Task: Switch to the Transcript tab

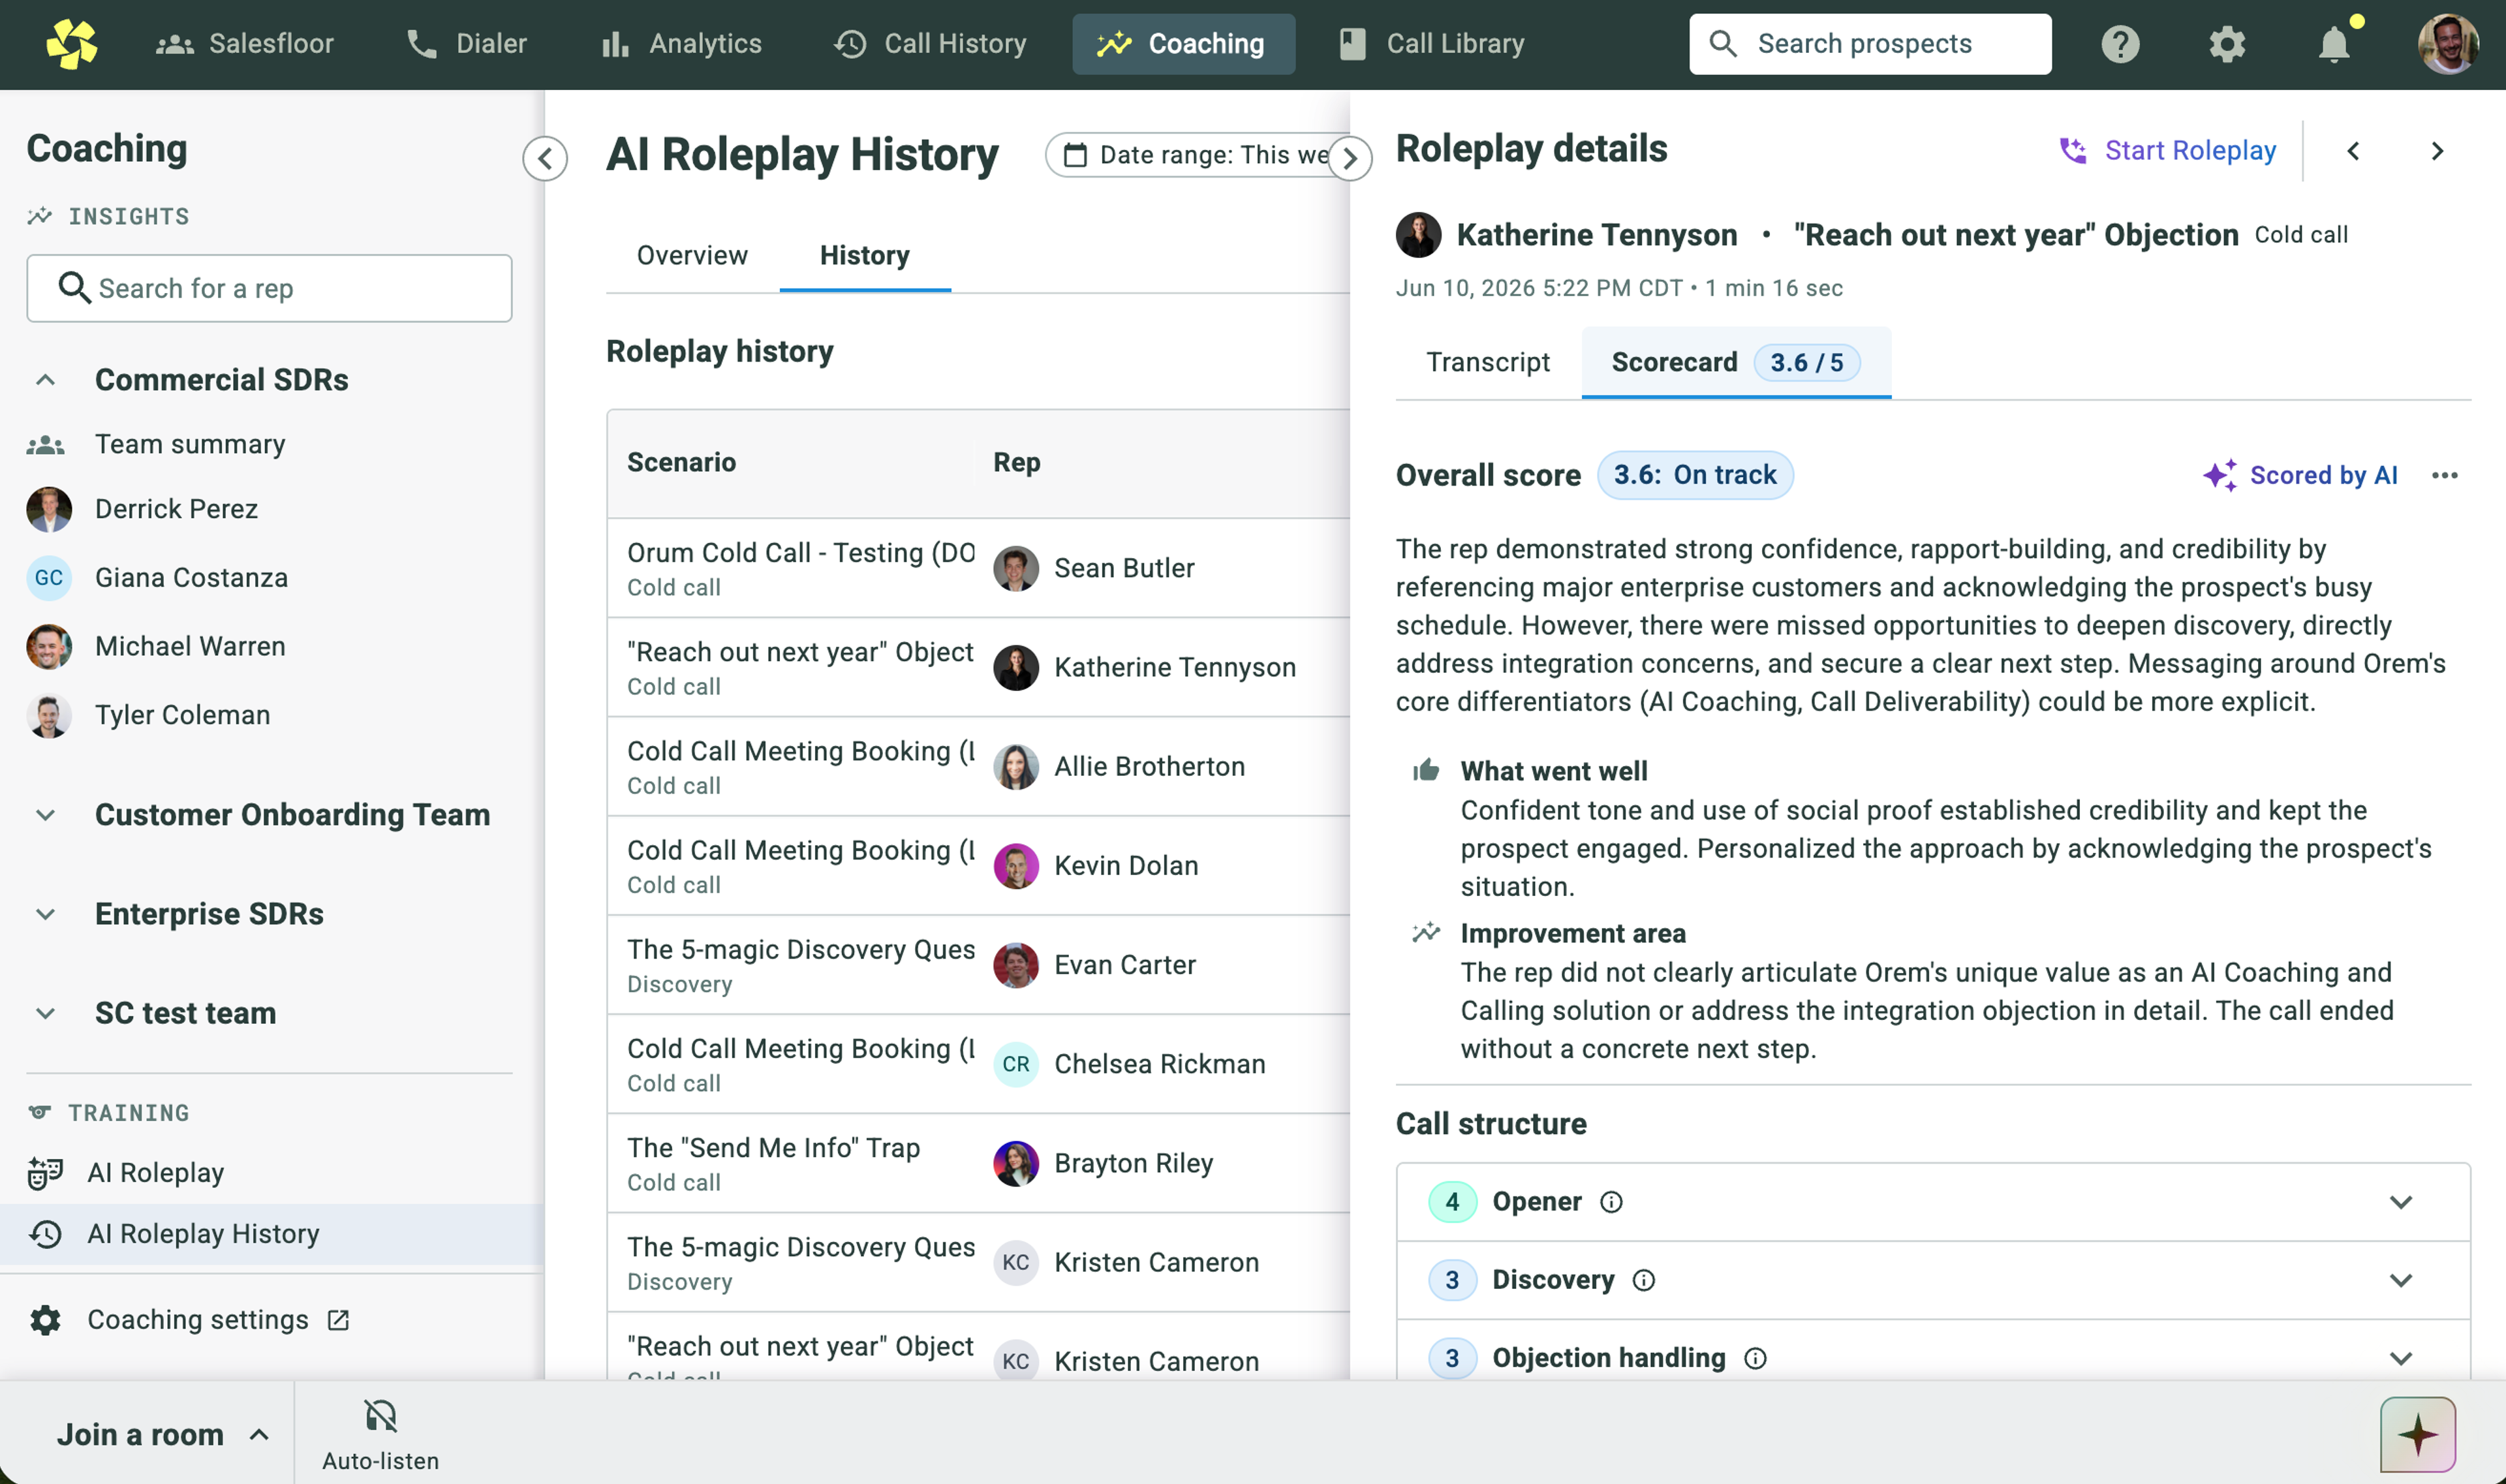Action: point(1488,362)
